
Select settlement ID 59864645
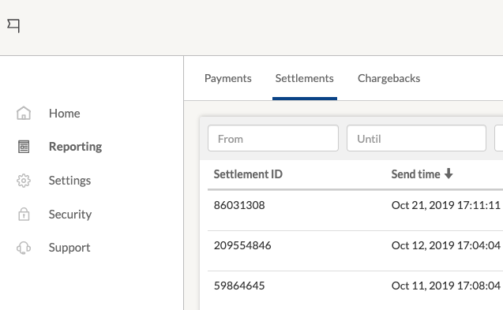[239, 286]
